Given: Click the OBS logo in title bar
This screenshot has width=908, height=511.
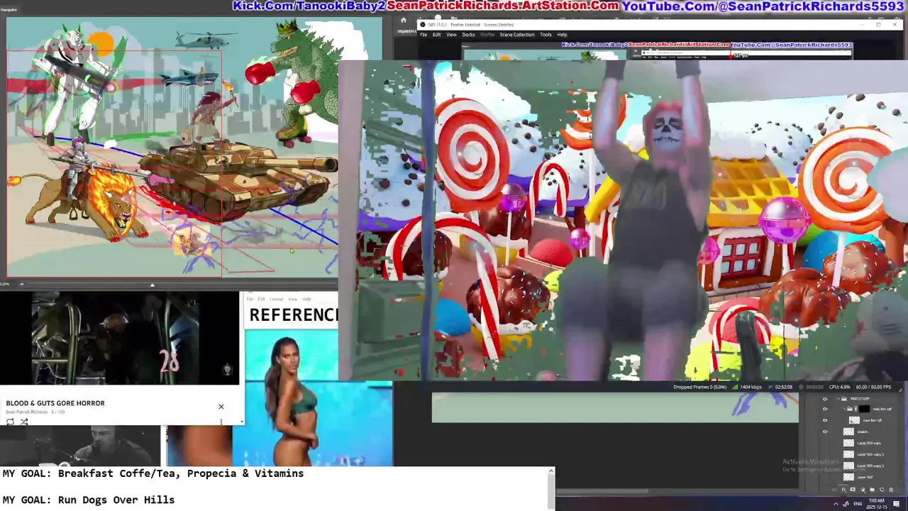Looking at the screenshot, I should (x=423, y=24).
